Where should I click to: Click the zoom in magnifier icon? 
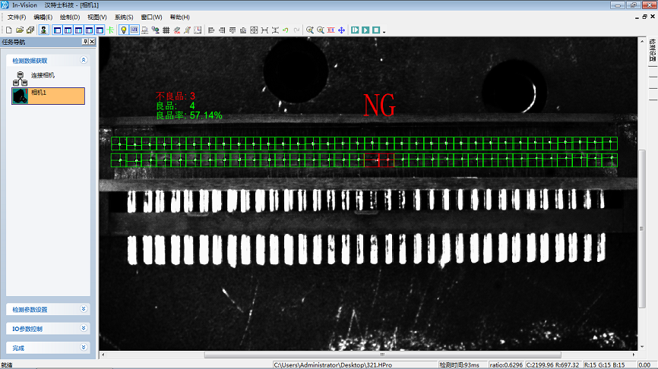pyautogui.click(x=310, y=30)
